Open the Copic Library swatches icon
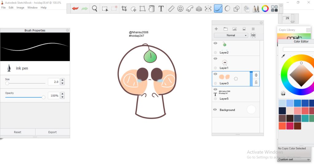314x166 pixels. [274, 9]
